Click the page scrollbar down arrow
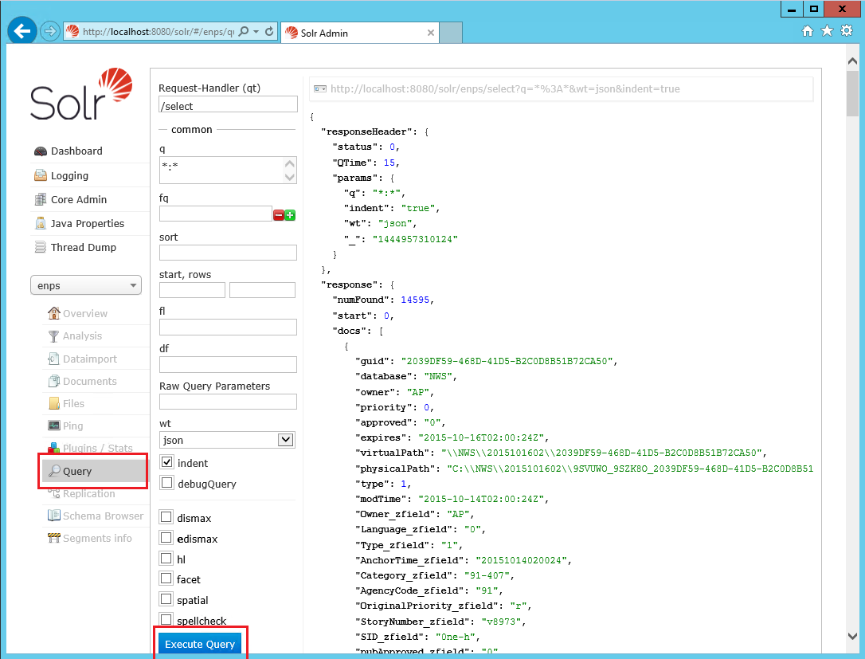The image size is (865, 659). point(853,636)
